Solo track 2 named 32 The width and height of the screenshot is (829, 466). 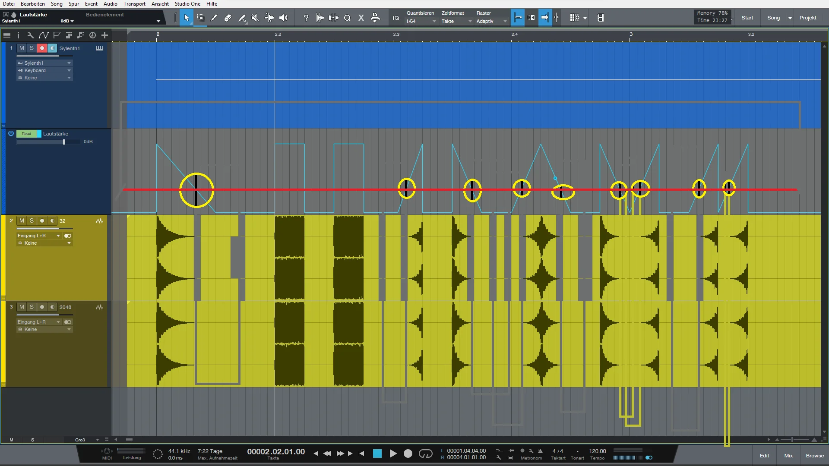click(x=32, y=220)
